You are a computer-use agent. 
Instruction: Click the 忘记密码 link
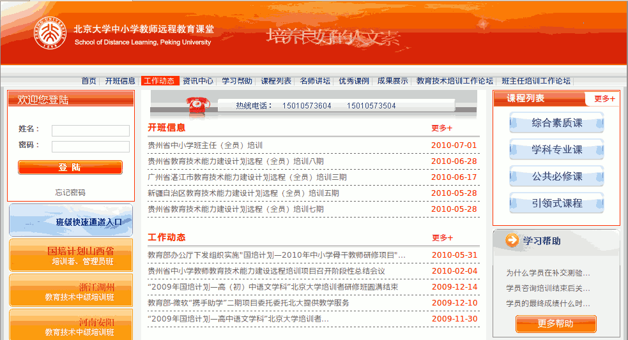pos(70,193)
